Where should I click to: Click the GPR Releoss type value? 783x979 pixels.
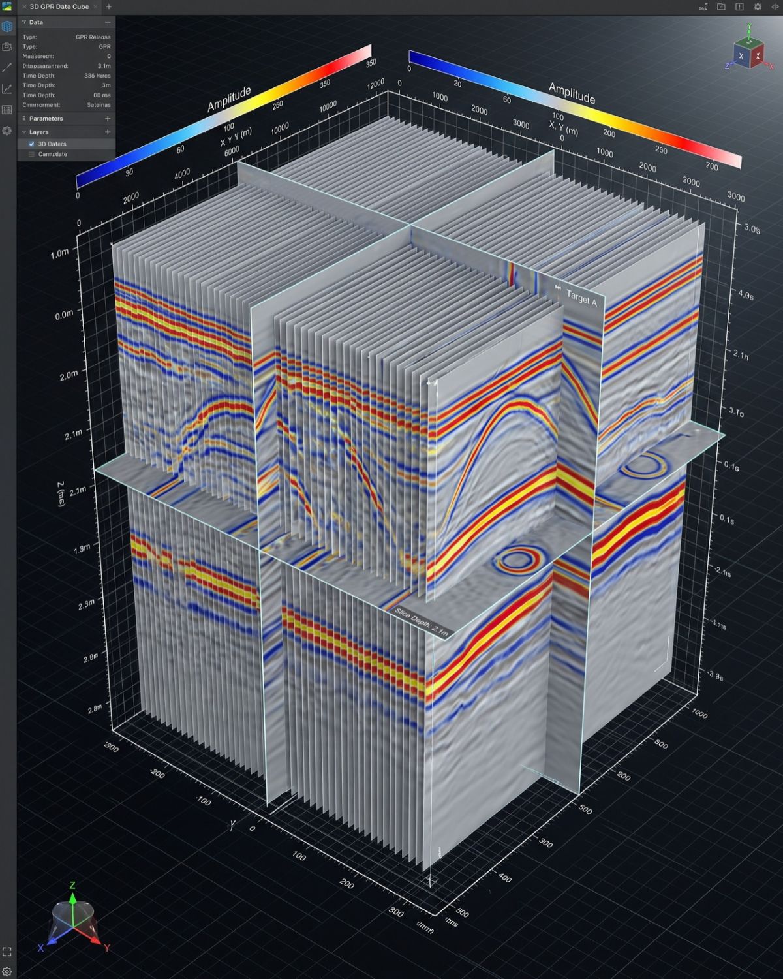[x=93, y=37]
